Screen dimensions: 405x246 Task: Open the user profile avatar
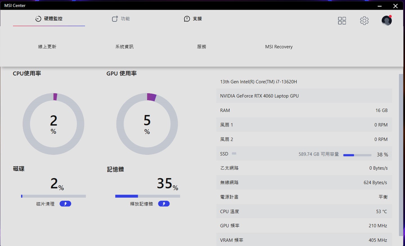pyautogui.click(x=386, y=21)
